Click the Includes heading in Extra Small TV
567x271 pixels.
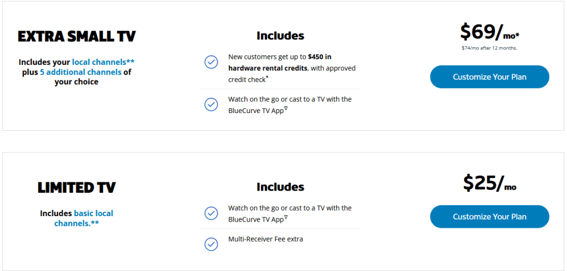click(x=280, y=35)
